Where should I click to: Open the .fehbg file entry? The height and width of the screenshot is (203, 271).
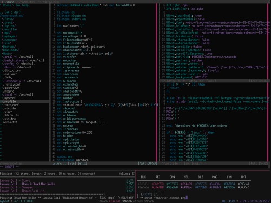(x=8, y=77)
